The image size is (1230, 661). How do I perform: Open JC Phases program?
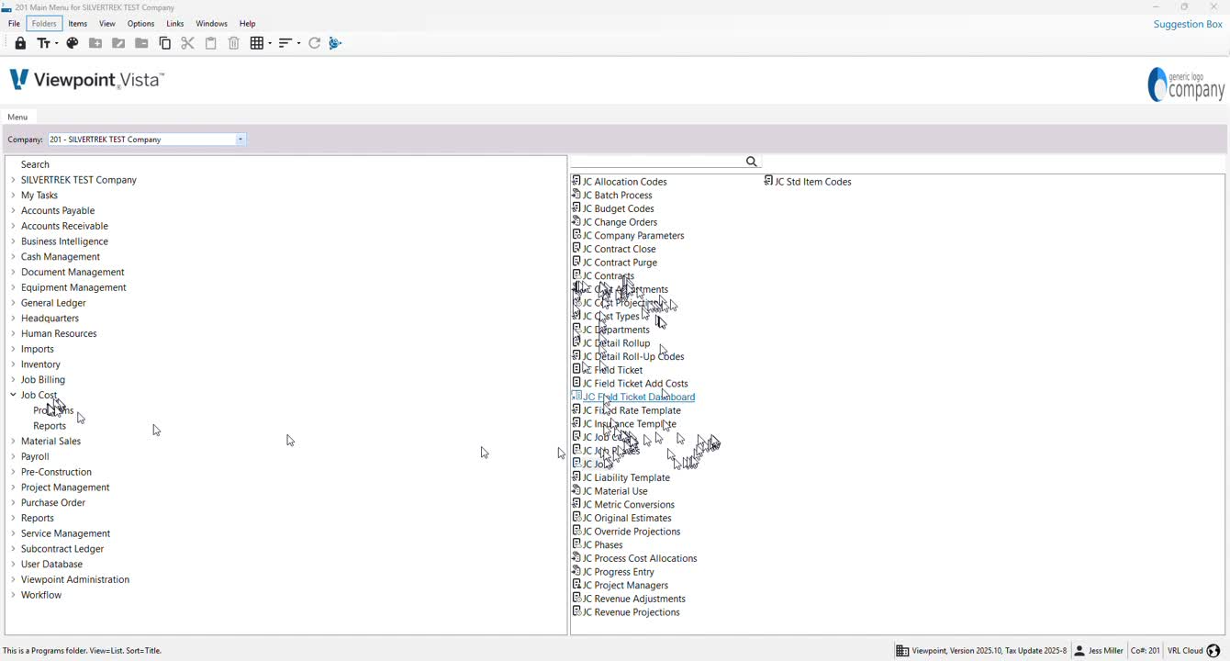(603, 544)
